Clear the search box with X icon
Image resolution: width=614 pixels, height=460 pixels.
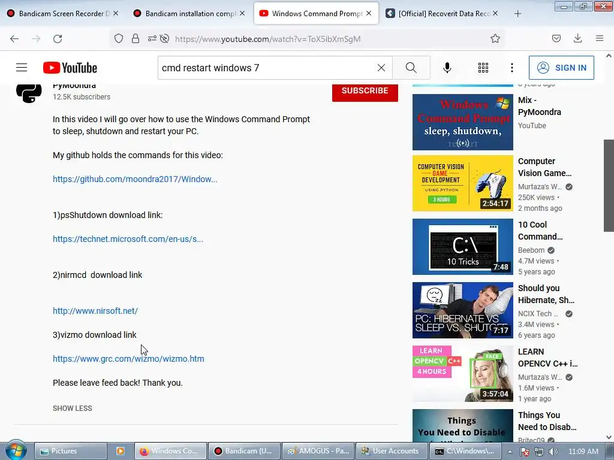click(x=381, y=68)
